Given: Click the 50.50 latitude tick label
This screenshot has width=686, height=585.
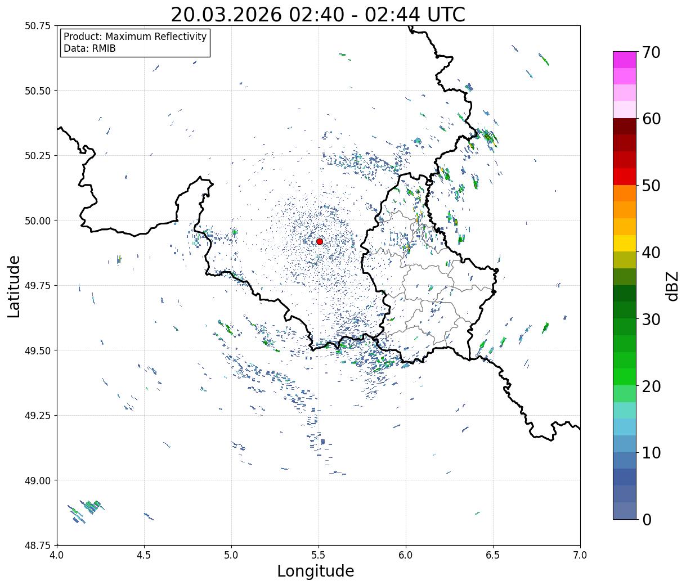Looking at the screenshot, I should point(38,91).
